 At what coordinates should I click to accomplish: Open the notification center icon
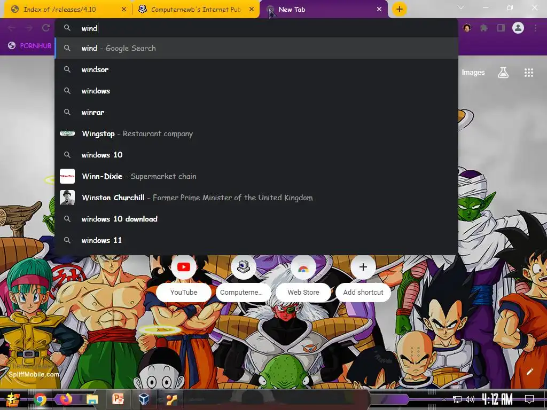click(529, 399)
